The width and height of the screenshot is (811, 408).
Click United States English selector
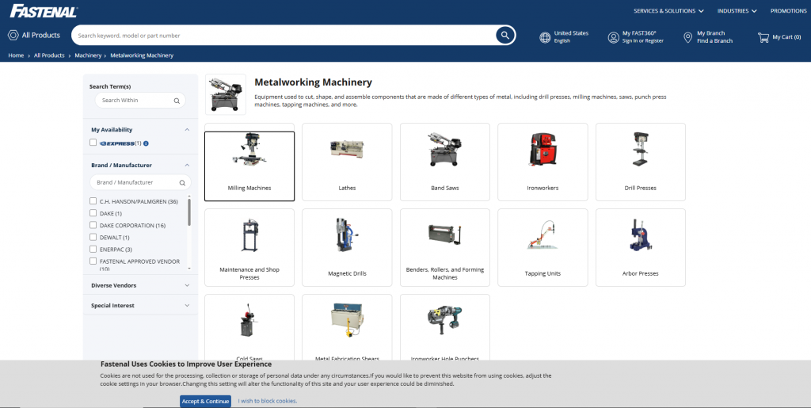(x=564, y=36)
